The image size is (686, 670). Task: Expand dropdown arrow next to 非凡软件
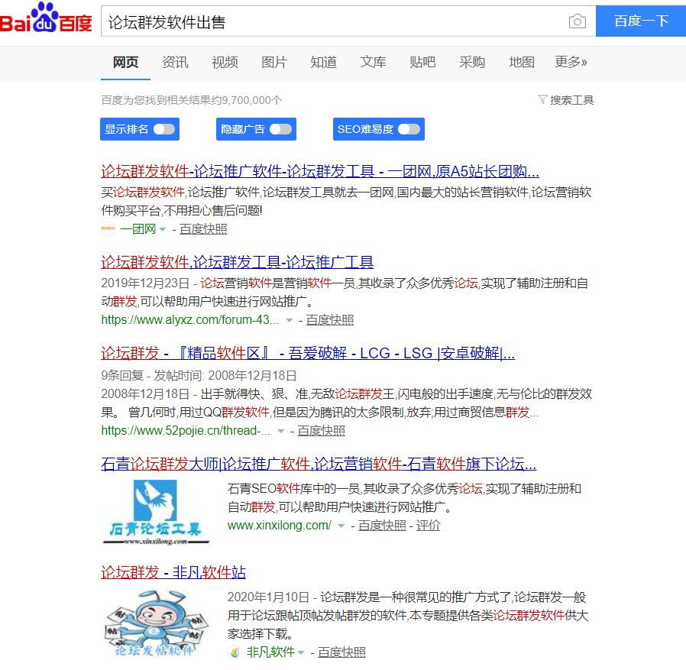(x=300, y=652)
